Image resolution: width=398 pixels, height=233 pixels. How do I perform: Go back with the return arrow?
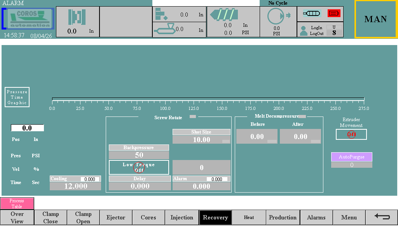coord(382,217)
